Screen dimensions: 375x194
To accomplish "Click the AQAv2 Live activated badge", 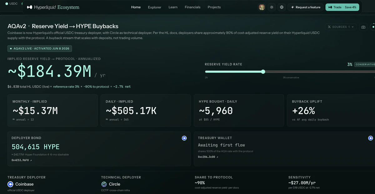I will pyautogui.click(x=40, y=49).
